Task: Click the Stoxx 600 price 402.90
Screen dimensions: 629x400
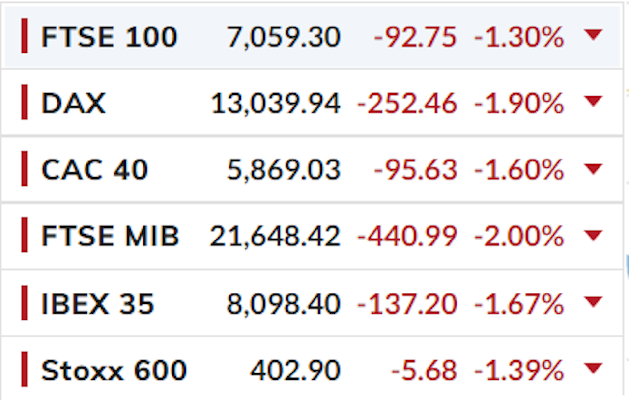Action: point(295,371)
